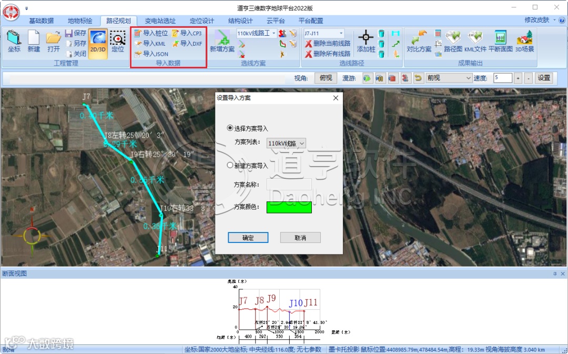This screenshot has width=568, height=354.
Task: Click the 打开 open folder icon
Action: click(53, 42)
